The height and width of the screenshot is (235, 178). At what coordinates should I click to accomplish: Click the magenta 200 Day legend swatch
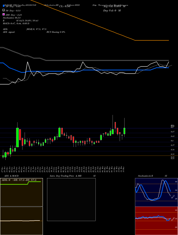[4, 14]
